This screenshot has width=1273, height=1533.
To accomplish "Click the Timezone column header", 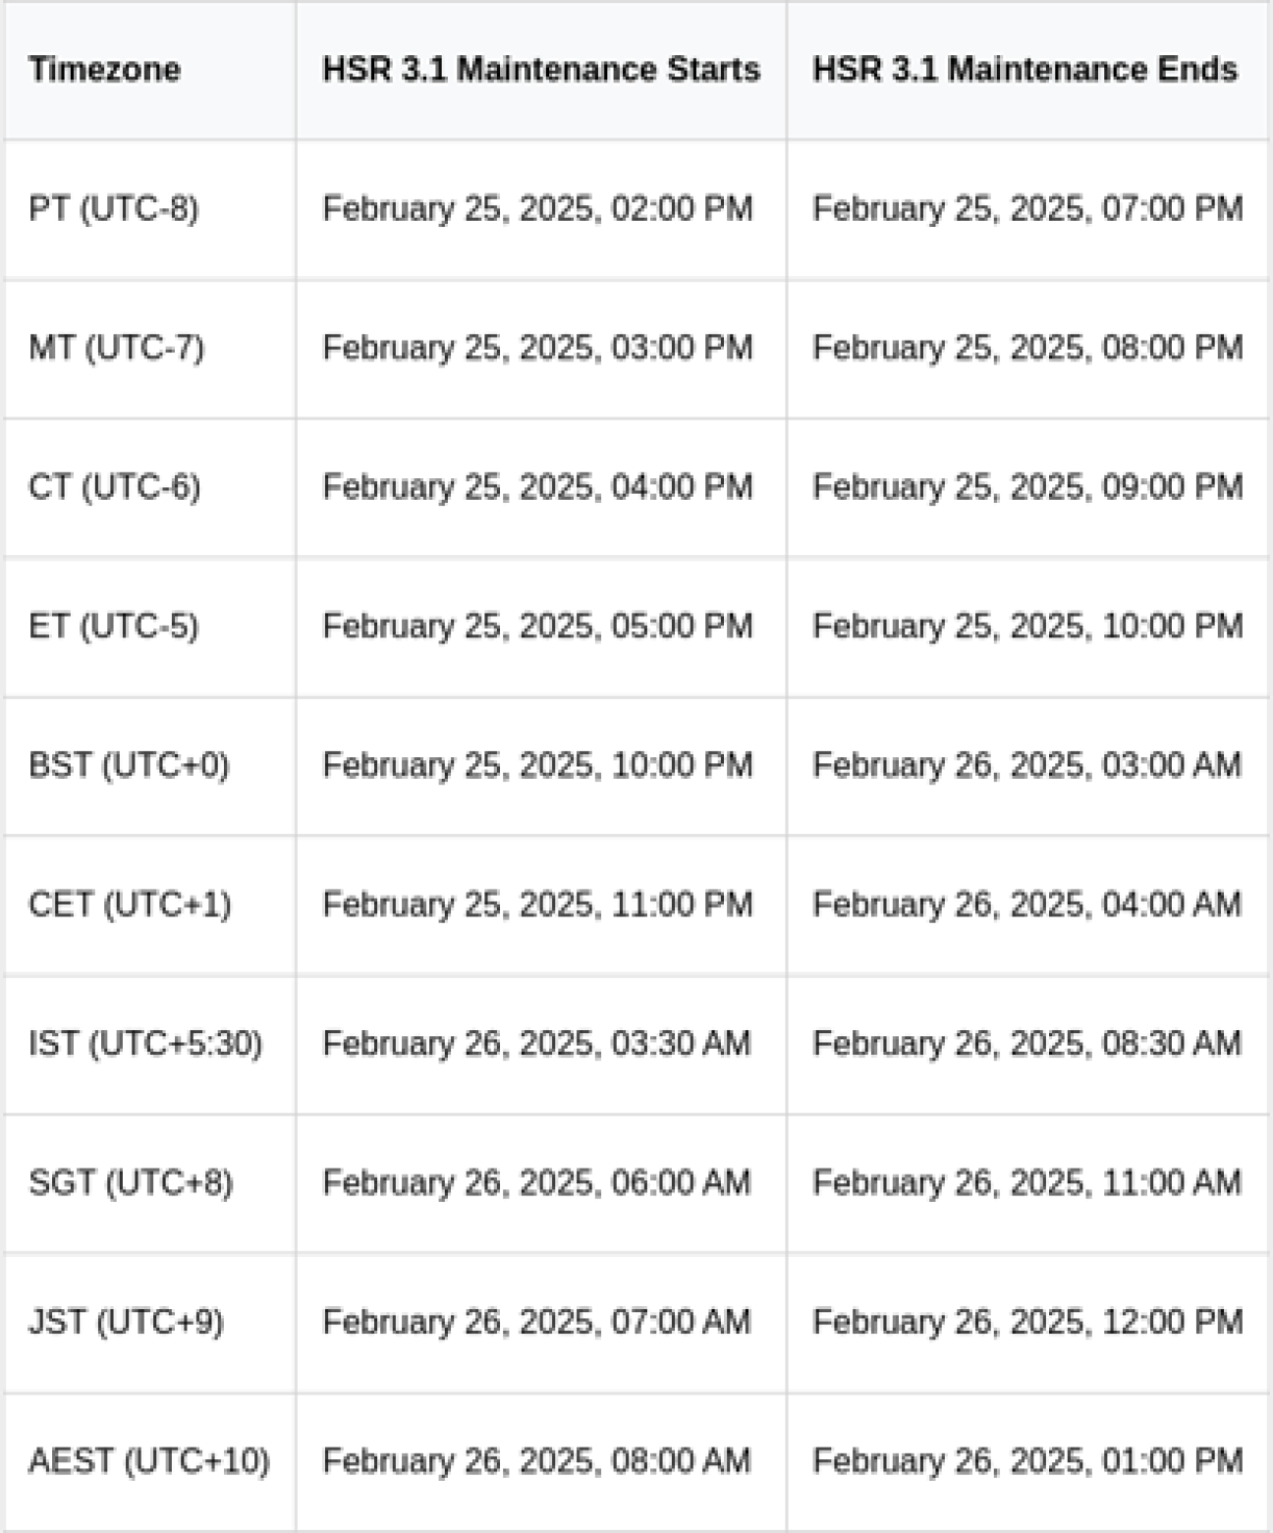I will click(104, 70).
